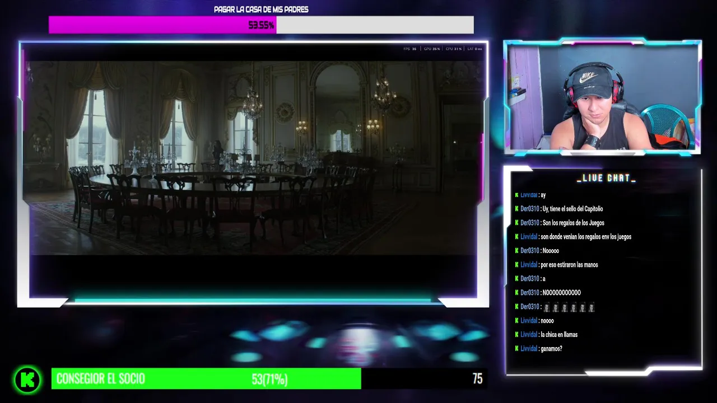This screenshot has width=717, height=403.
Task: Click the pink 'Pagar la casa' goal progress bar
Action: 261,25
